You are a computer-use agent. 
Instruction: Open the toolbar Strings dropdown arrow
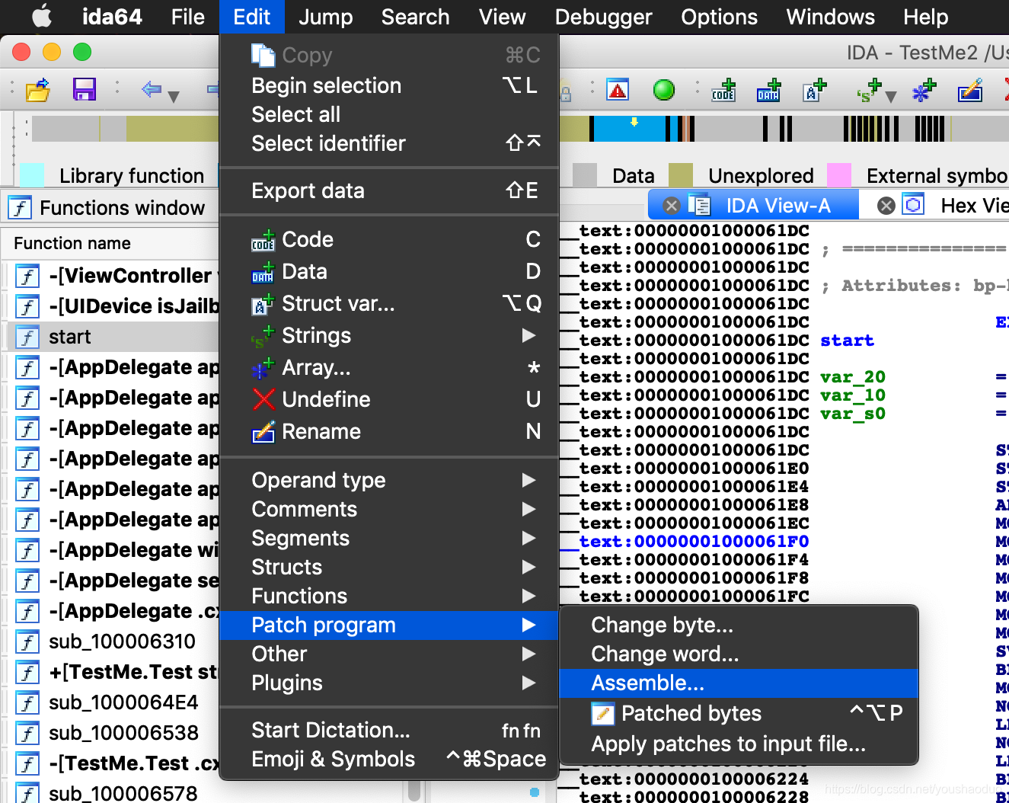click(x=891, y=96)
